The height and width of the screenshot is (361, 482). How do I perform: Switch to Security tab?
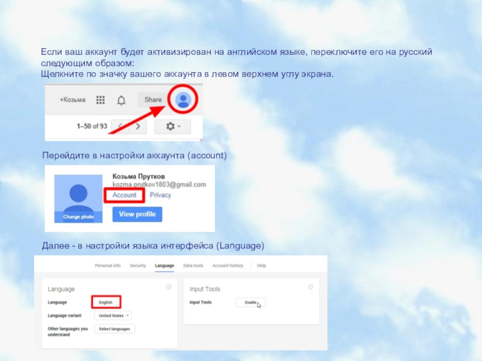click(138, 265)
